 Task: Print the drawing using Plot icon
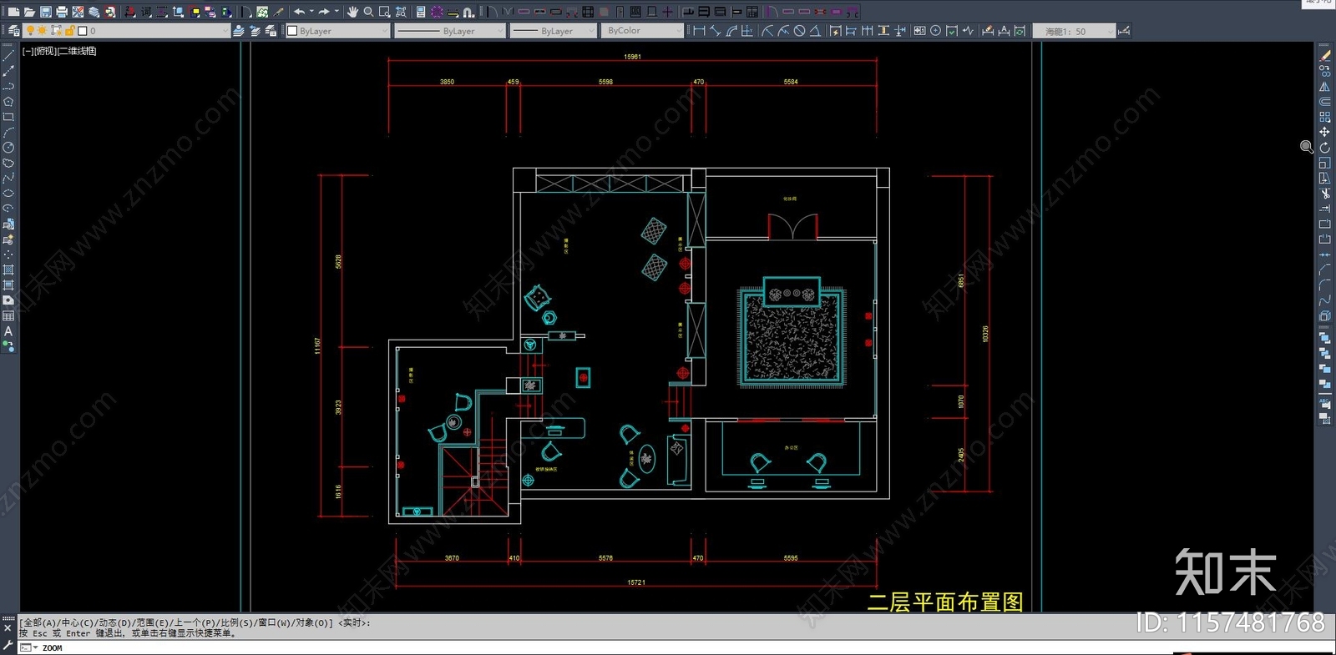point(62,12)
